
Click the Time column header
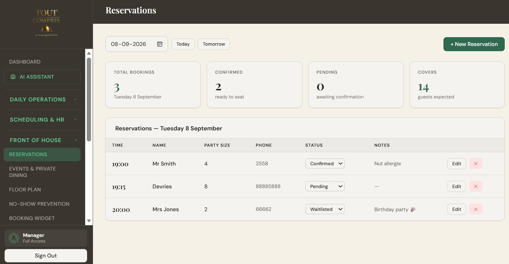click(118, 145)
